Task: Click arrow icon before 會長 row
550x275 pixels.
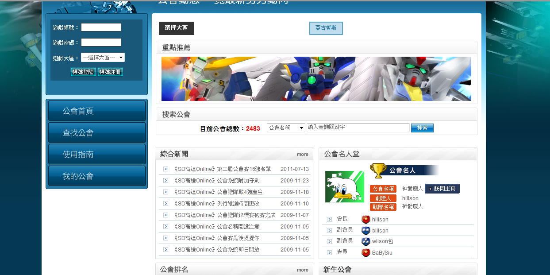Action: coord(329,219)
